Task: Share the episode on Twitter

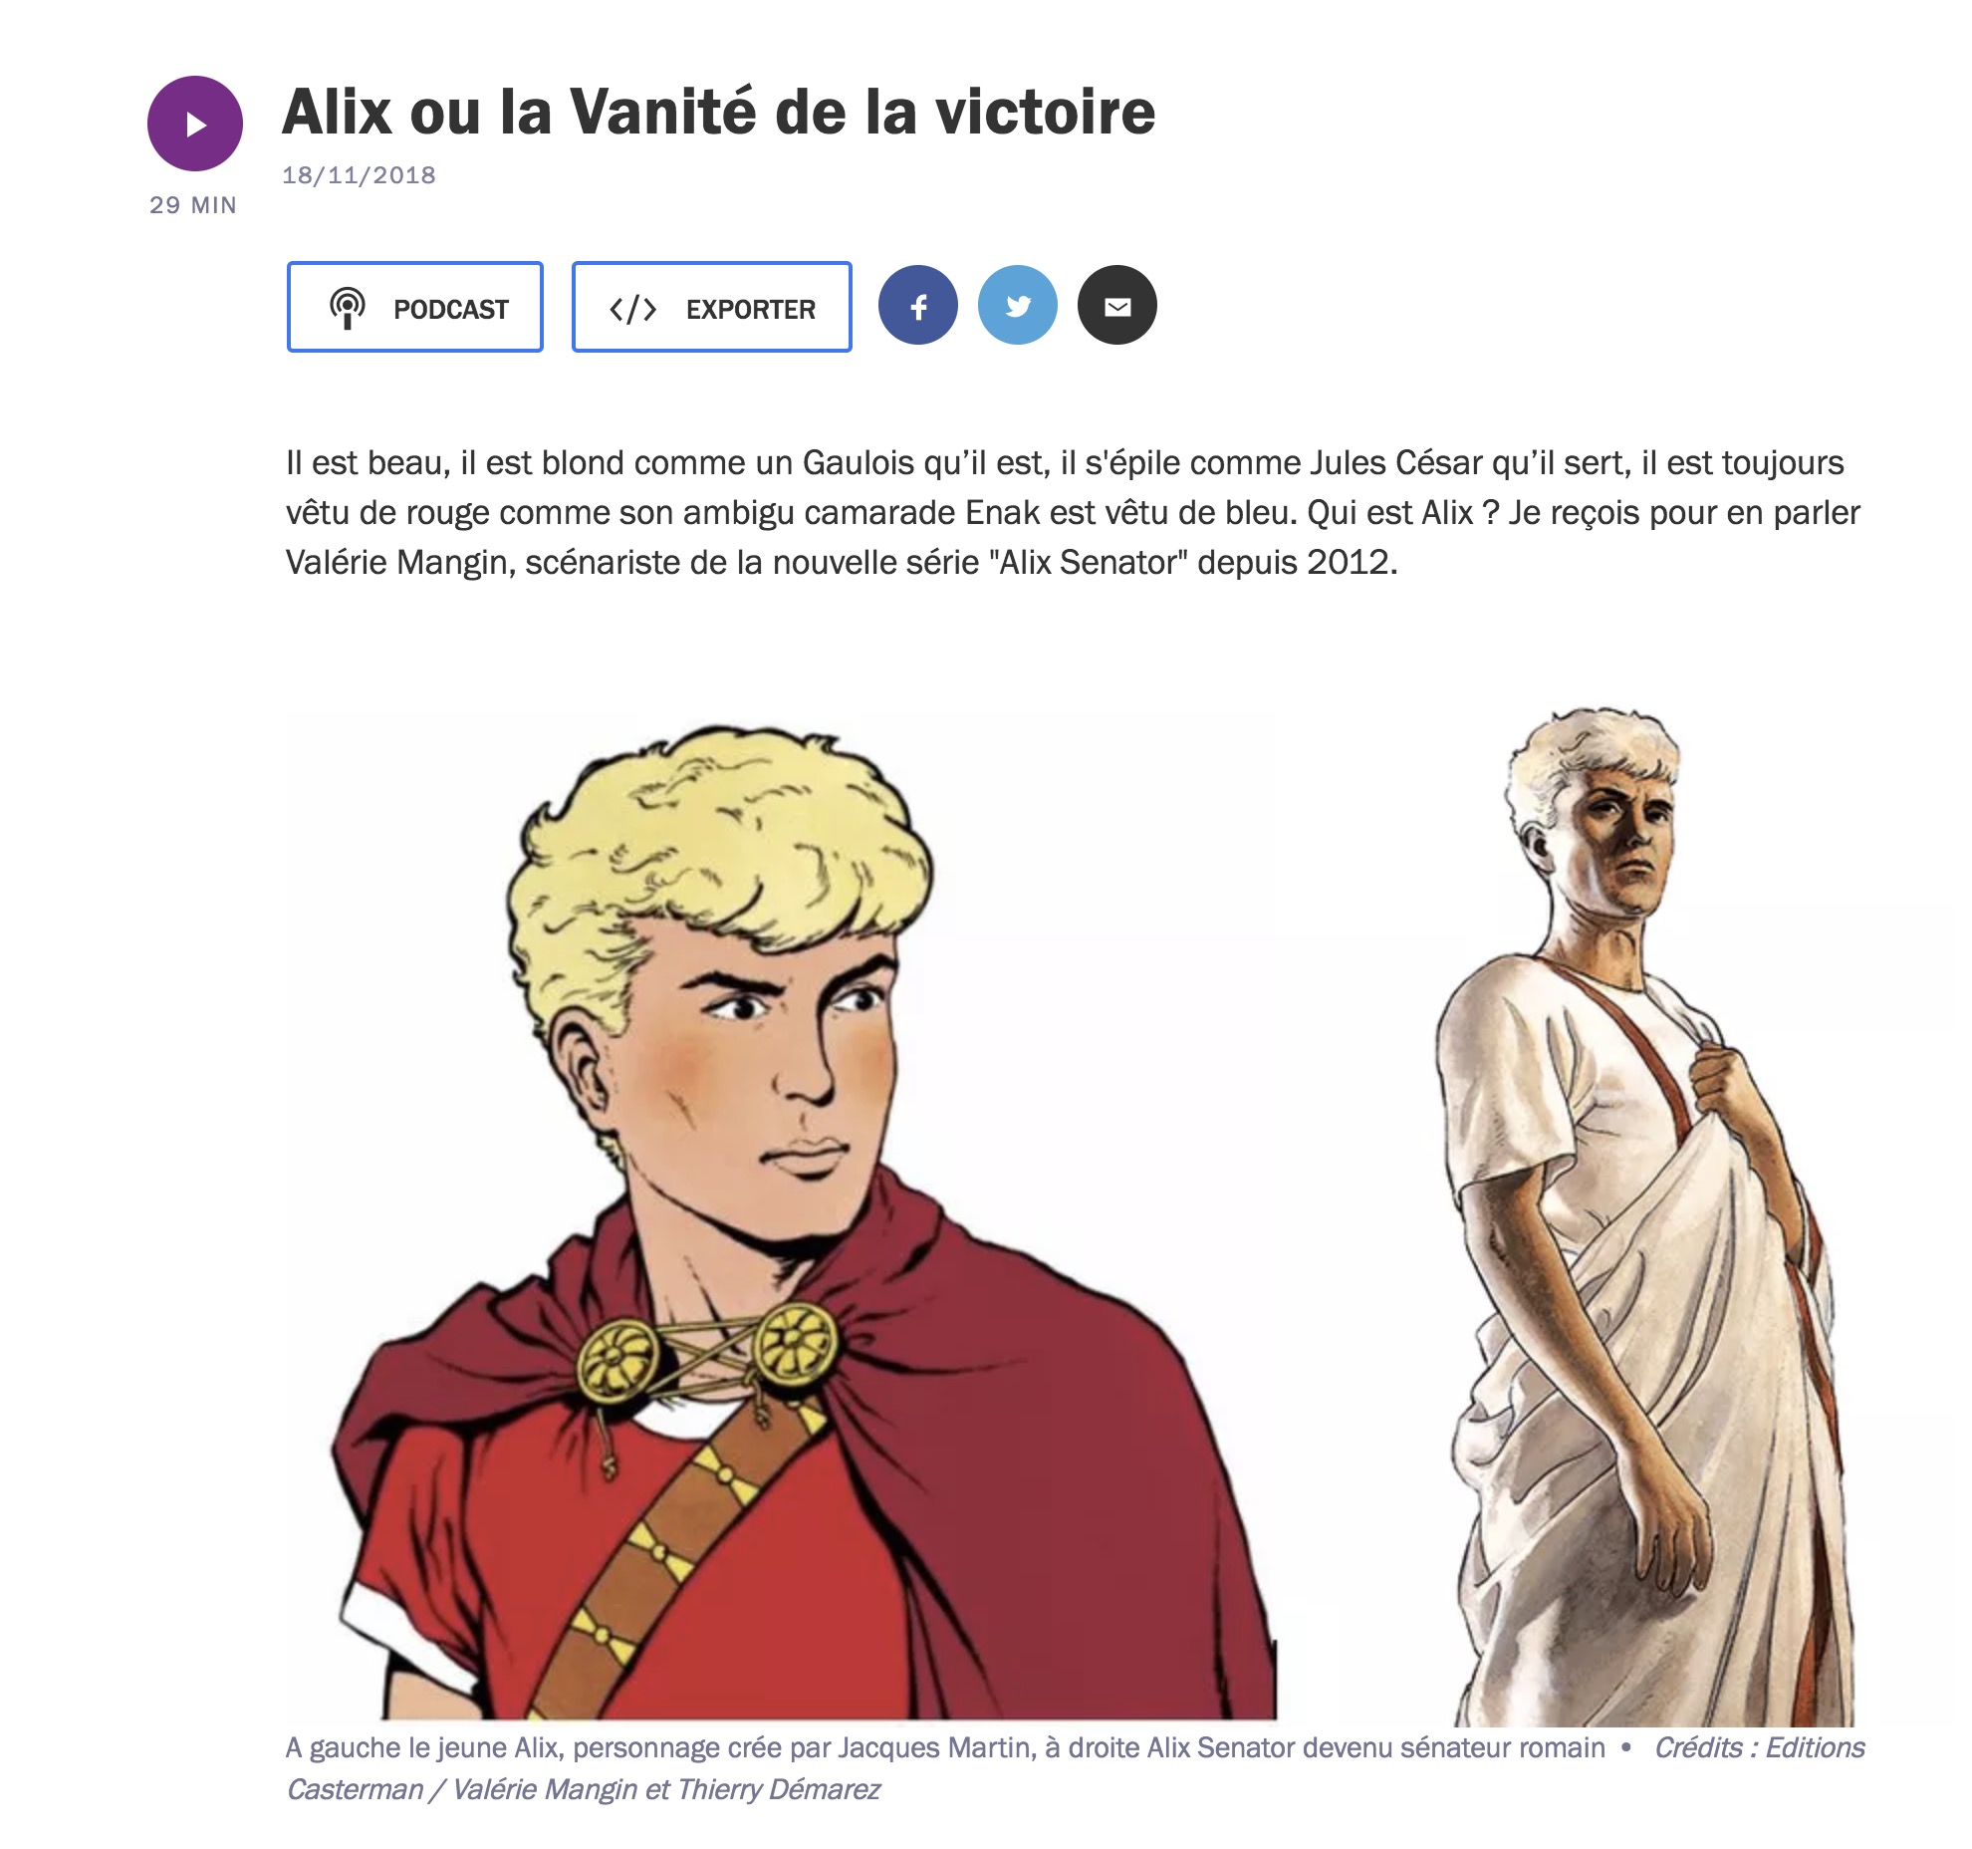Action: pyautogui.click(x=1018, y=306)
